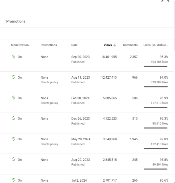Sort by the Date column header

74,45
